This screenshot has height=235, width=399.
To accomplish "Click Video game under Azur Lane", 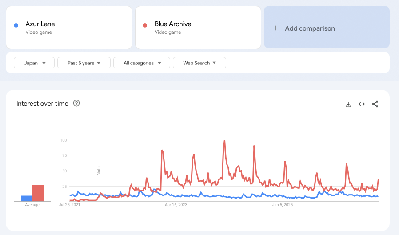I will click(39, 32).
